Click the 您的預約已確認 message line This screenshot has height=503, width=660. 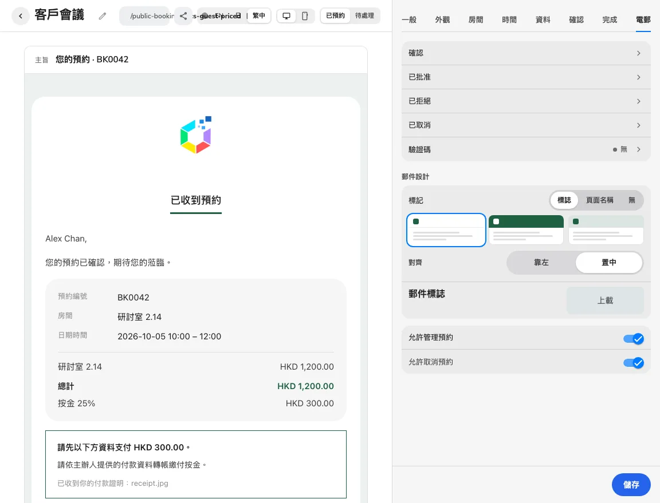click(x=108, y=263)
